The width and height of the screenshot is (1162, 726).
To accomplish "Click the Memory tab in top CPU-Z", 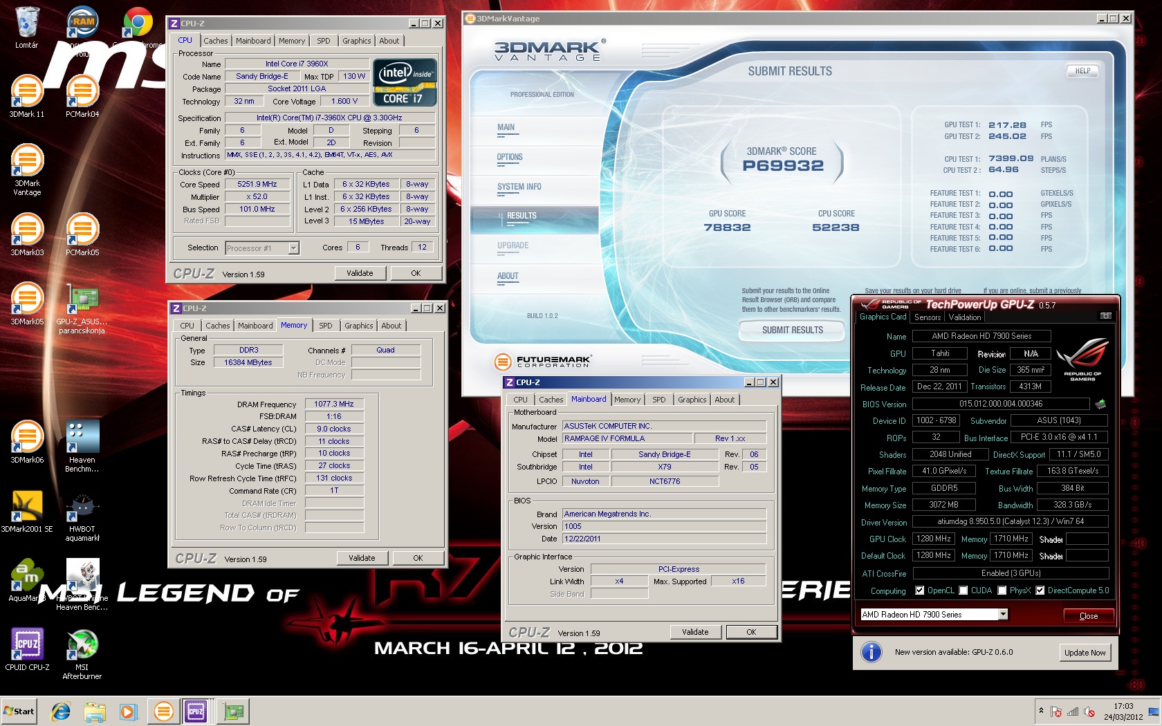I will click(x=292, y=41).
